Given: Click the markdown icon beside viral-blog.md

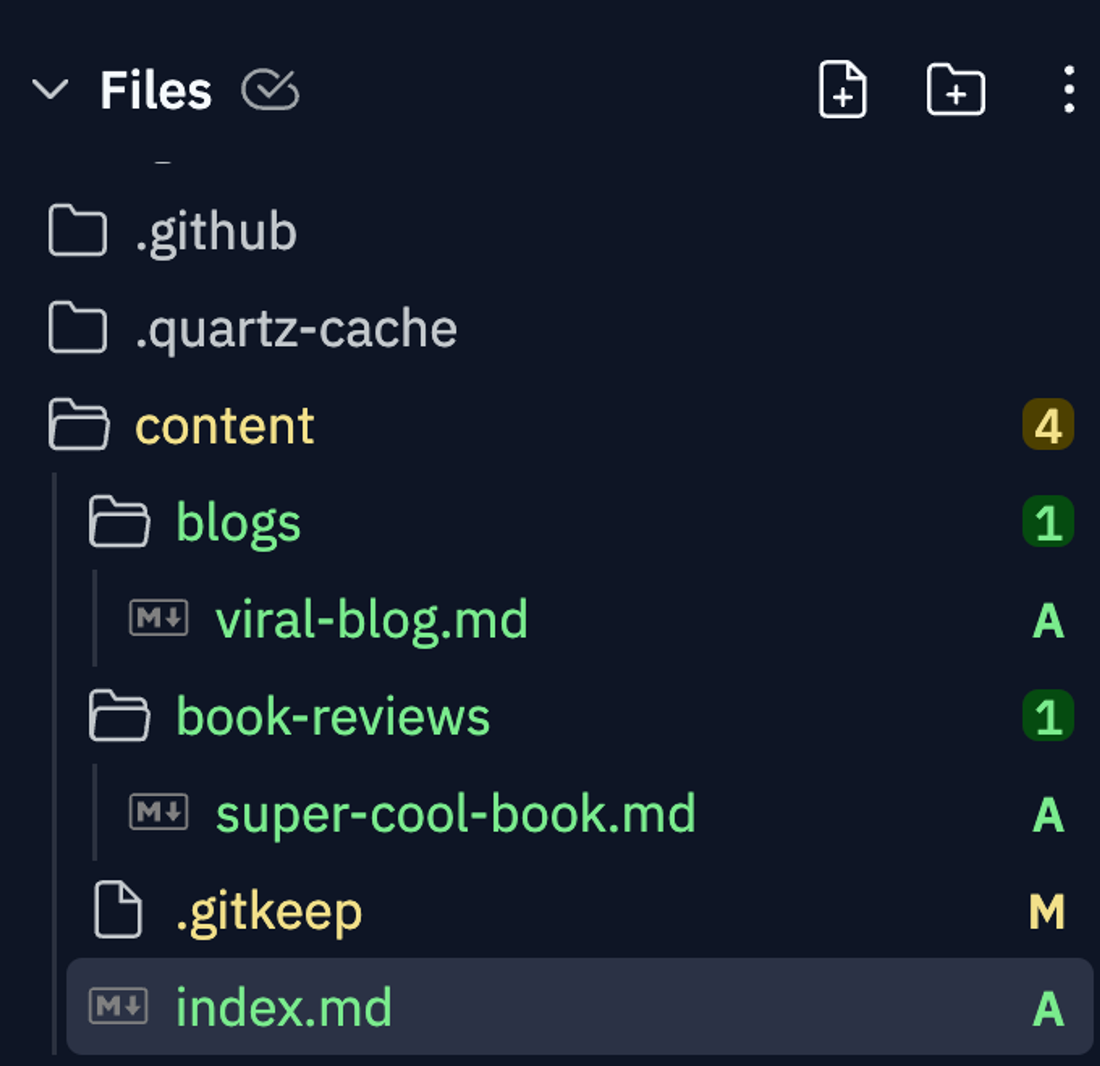Looking at the screenshot, I should click(159, 617).
